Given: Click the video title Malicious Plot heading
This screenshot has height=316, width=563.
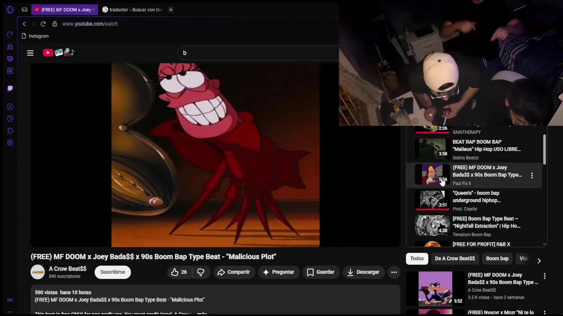Looking at the screenshot, I should 153,256.
